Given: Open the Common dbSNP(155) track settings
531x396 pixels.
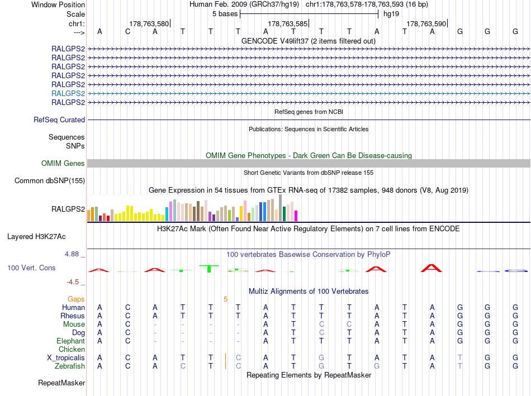Looking at the screenshot, I should pos(50,181).
